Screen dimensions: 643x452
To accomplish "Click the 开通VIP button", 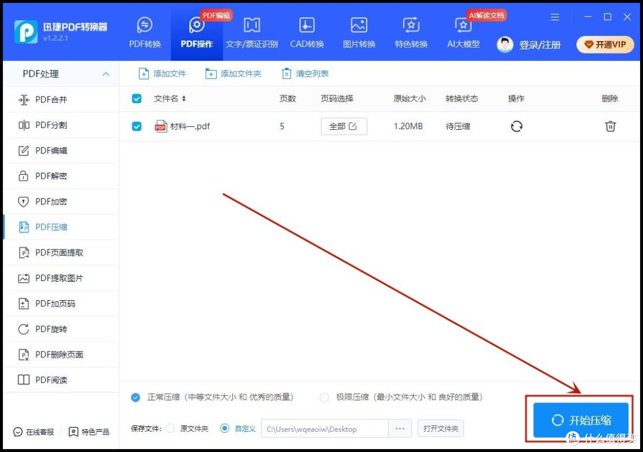I will point(605,45).
